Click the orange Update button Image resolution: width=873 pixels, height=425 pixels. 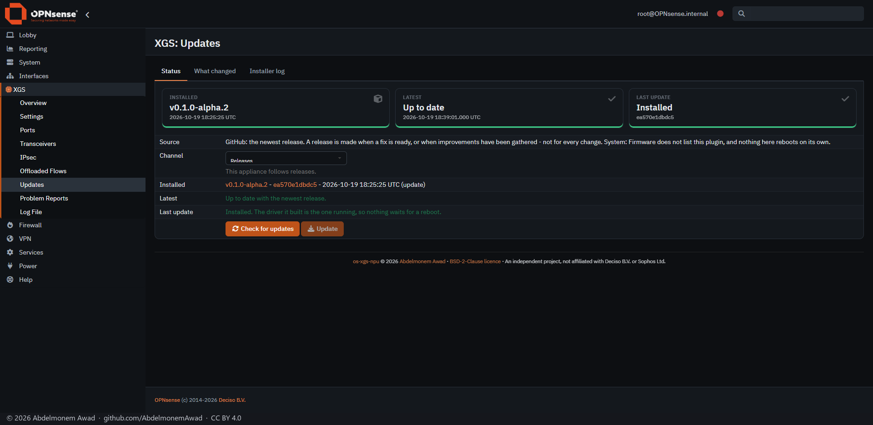point(322,229)
